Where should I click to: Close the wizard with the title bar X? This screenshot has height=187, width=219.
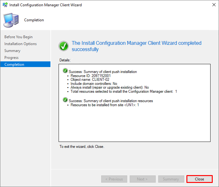tap(214, 5)
